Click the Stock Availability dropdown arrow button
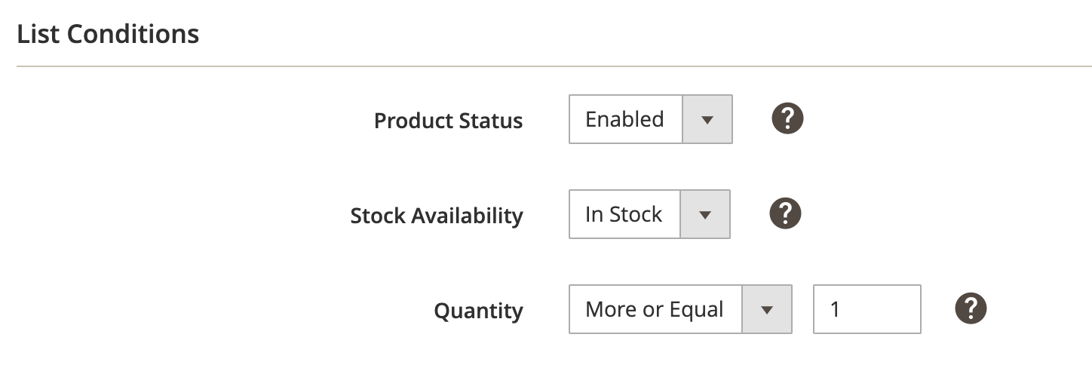The width and height of the screenshot is (1092, 368). [x=705, y=214]
